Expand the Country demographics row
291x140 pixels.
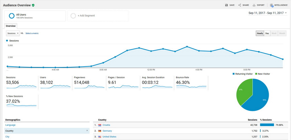[47, 131]
